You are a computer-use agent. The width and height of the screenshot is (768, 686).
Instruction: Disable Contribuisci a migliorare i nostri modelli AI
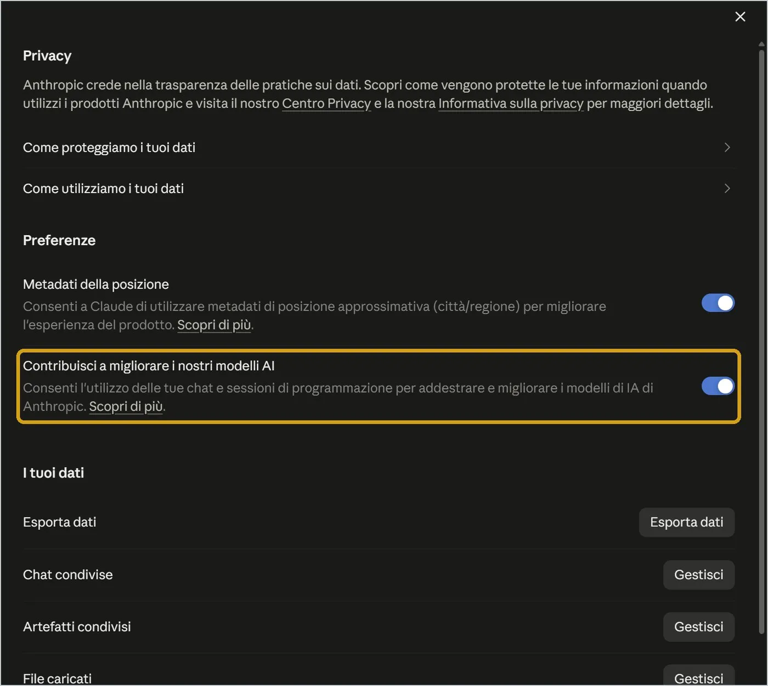point(718,386)
